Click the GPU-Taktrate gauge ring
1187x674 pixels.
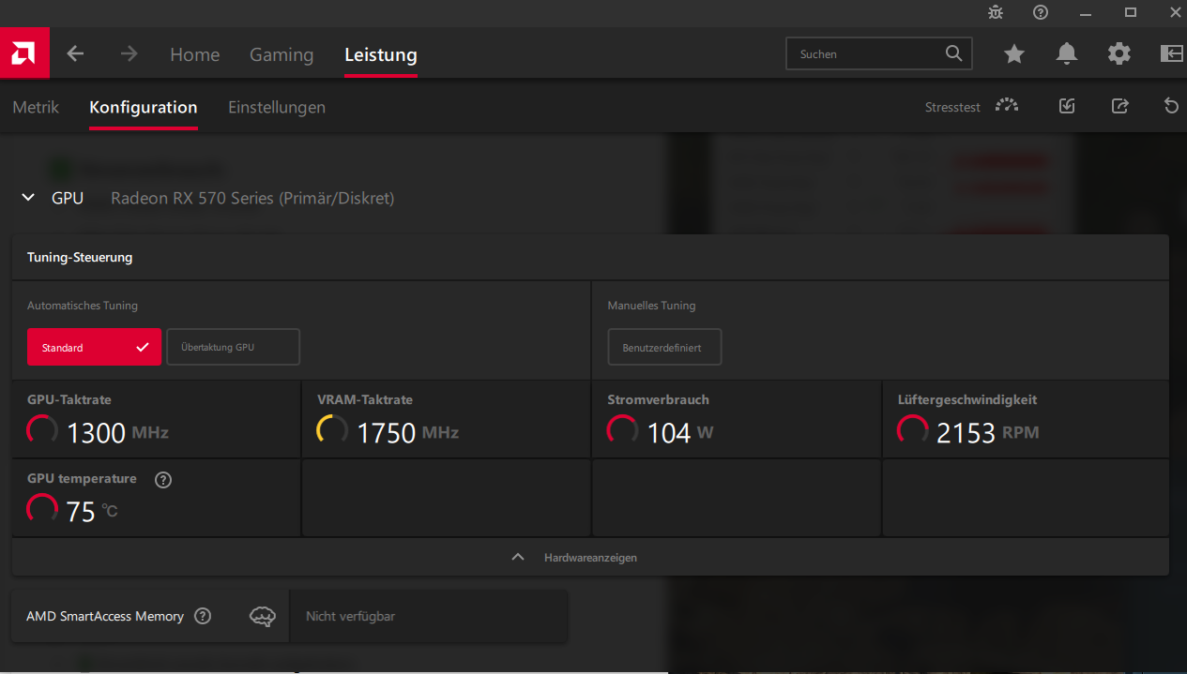pyautogui.click(x=42, y=431)
